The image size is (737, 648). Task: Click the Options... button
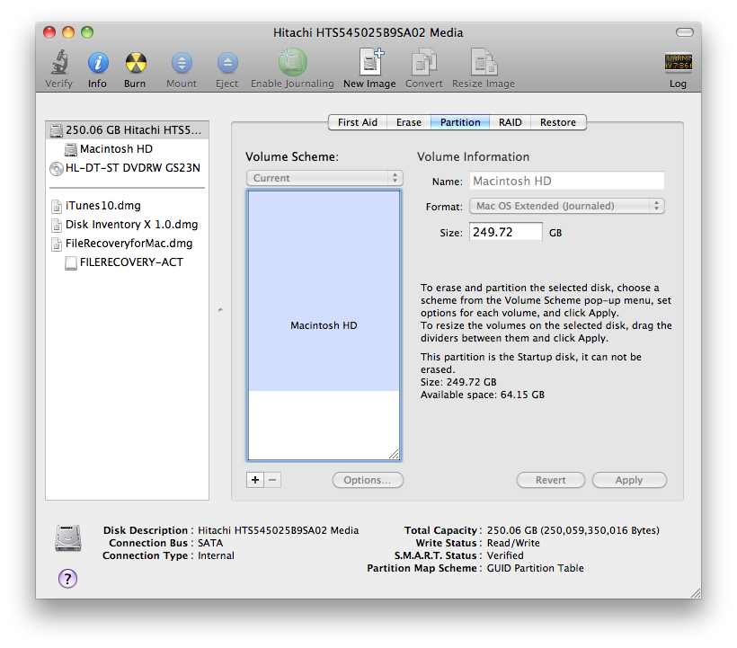368,480
